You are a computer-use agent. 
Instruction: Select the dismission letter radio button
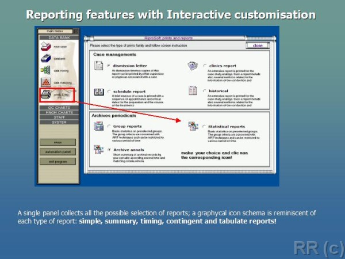click(109, 66)
